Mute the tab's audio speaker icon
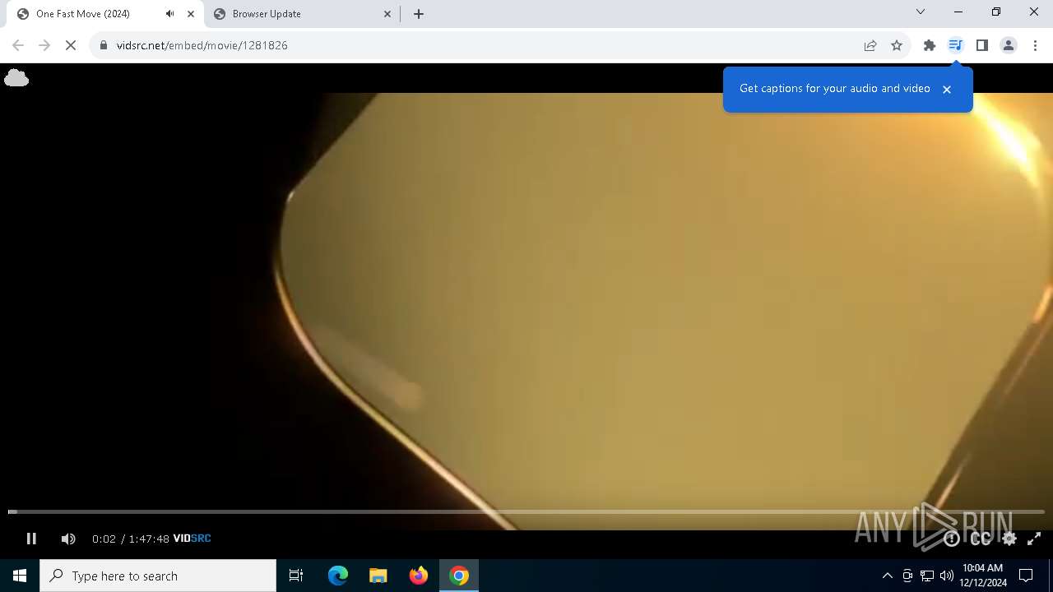Screen dimensions: 1053x592 [169, 14]
